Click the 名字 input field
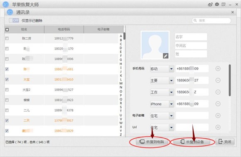 pos(191,37)
